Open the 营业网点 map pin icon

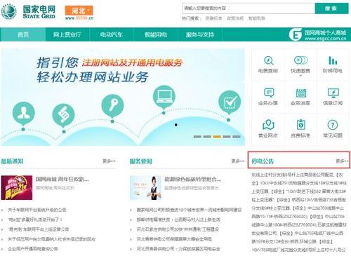268,125
